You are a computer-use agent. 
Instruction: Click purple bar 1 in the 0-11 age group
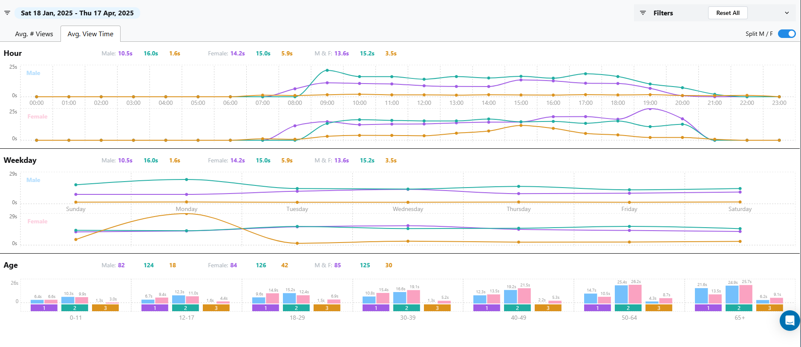[44, 308]
